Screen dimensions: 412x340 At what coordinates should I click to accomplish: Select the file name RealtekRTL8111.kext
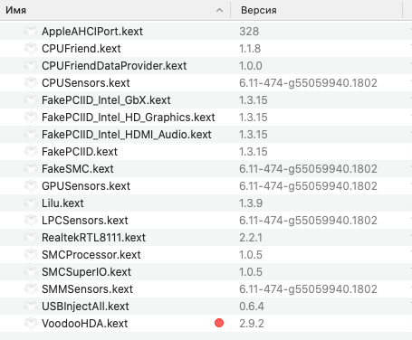[93, 238]
